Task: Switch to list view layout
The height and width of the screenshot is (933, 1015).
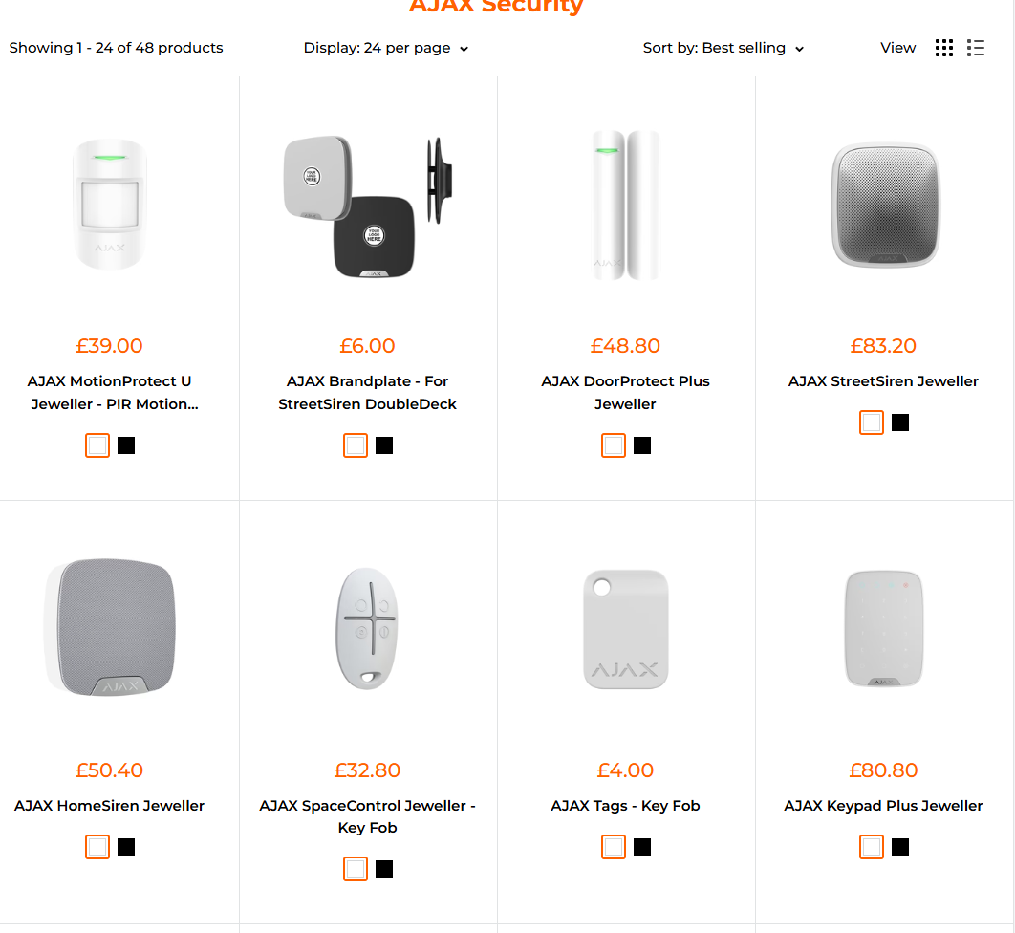Action: point(976,48)
